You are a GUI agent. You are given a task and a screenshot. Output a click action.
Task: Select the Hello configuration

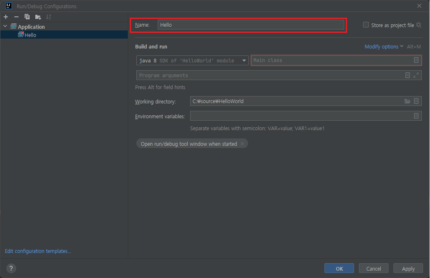30,35
